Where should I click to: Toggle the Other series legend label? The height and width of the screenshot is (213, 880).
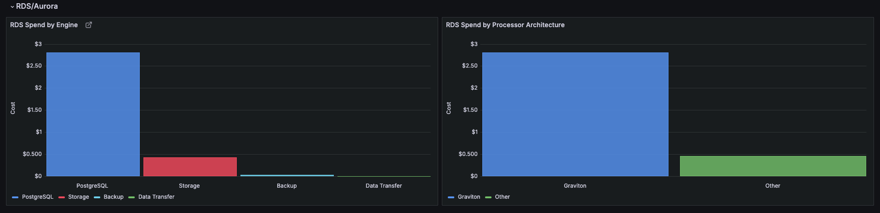(502, 197)
